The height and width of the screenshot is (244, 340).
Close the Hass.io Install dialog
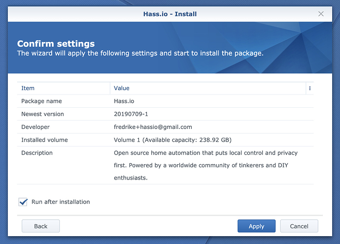tap(321, 14)
